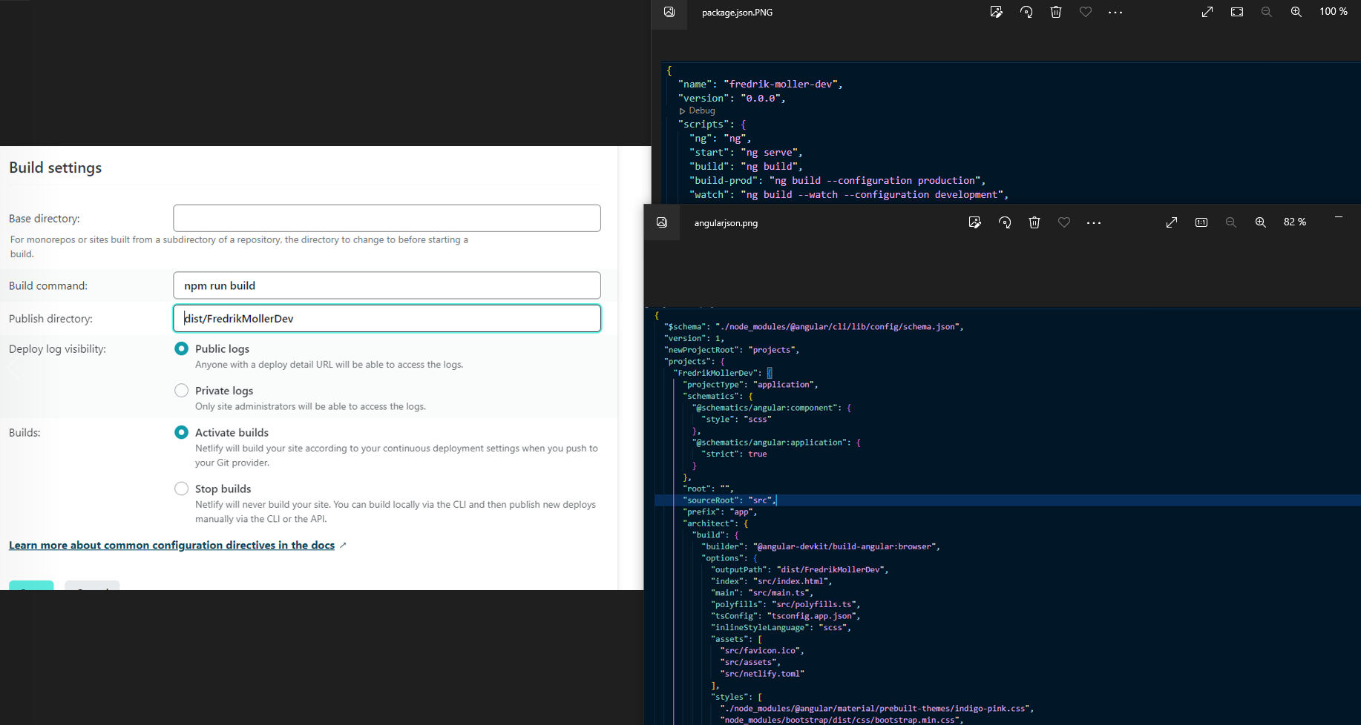Image resolution: width=1361 pixels, height=725 pixels.
Task: Choose the Stop builds option
Action: pos(181,489)
